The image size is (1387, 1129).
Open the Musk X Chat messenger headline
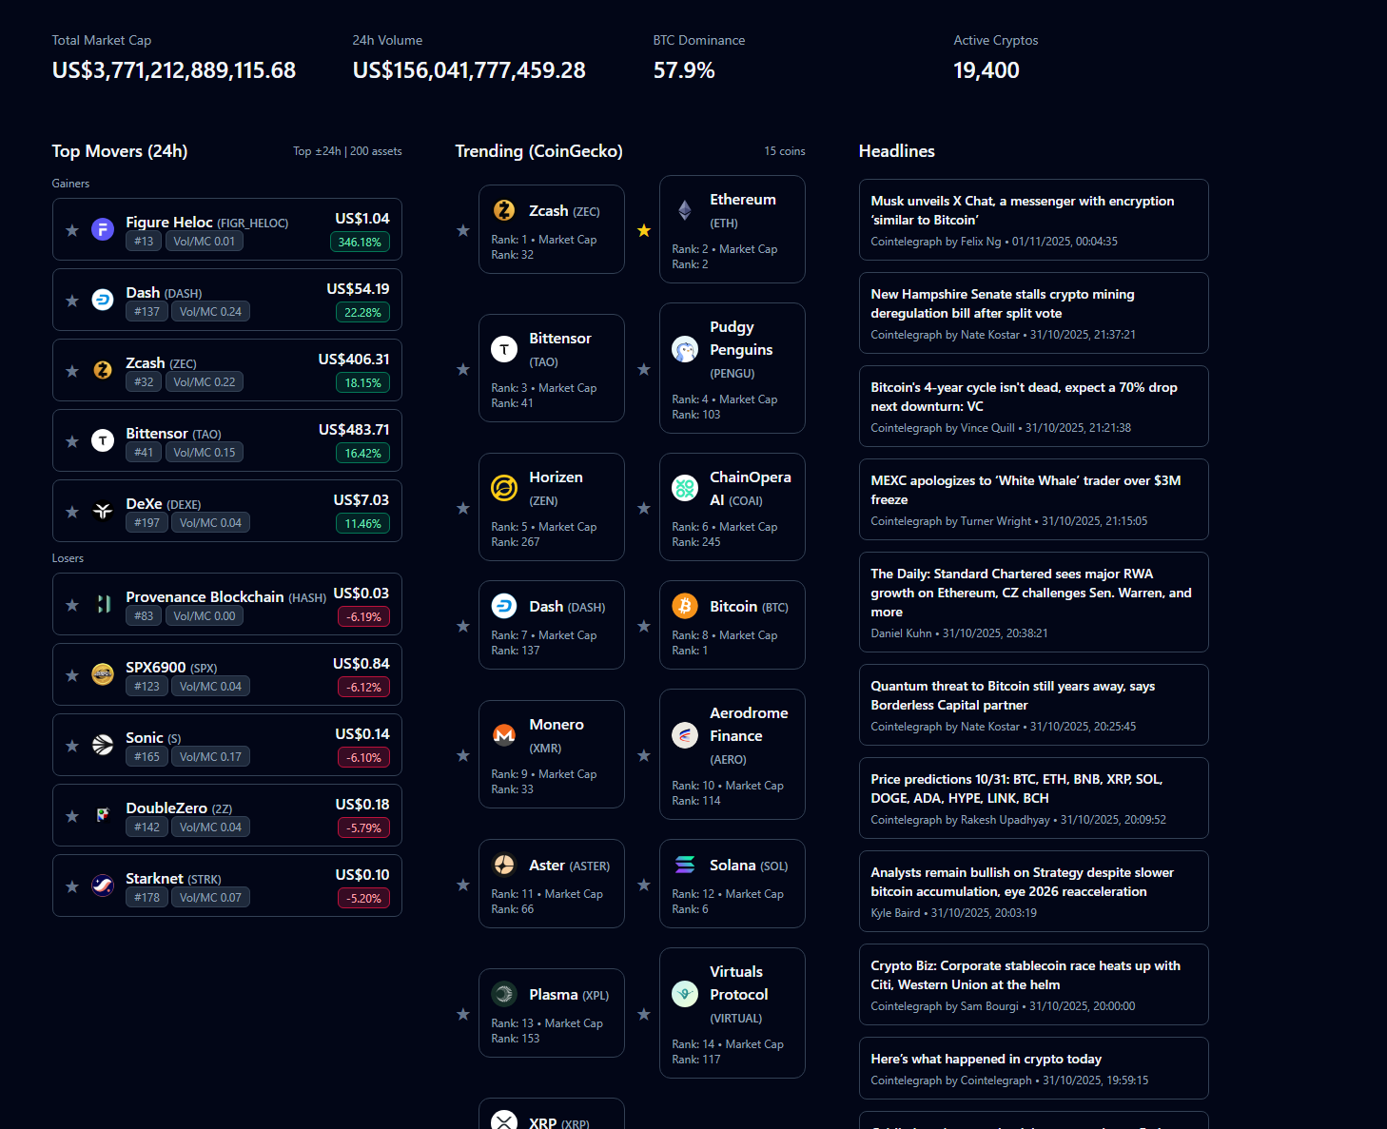click(x=1022, y=210)
